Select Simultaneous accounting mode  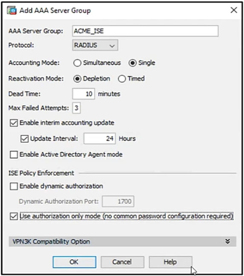(x=77, y=63)
